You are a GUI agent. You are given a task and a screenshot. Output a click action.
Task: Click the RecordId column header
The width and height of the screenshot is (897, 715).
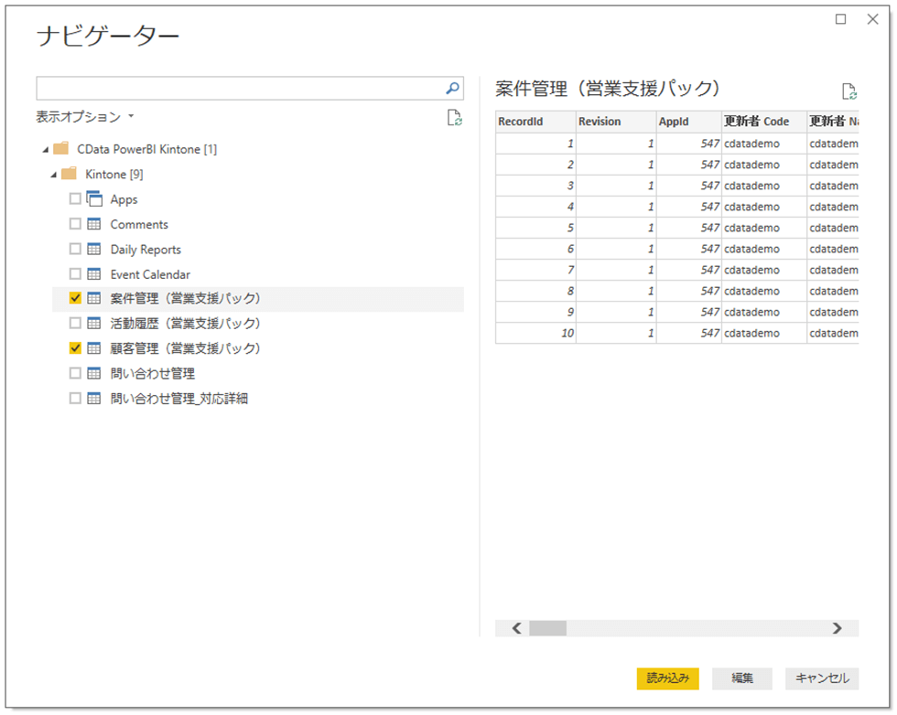[535, 122]
